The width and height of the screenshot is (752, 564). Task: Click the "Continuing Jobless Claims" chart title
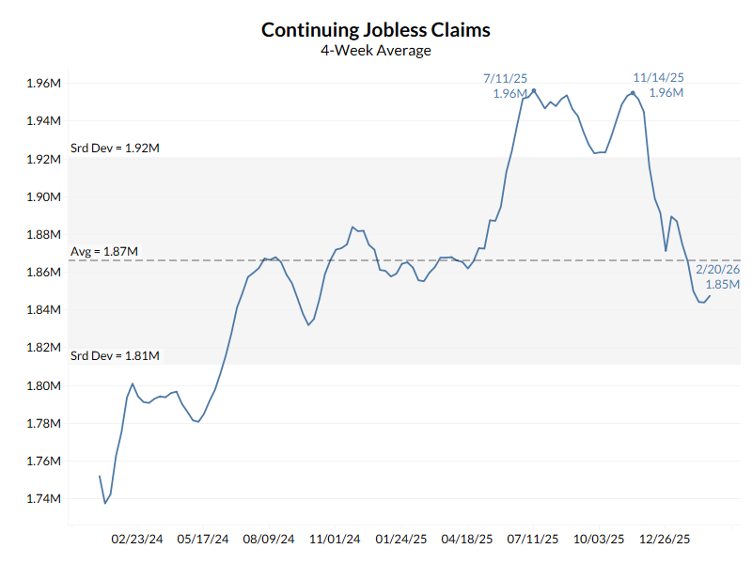(376, 29)
